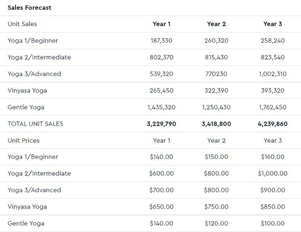Click the $120.00 Gentle Yoga price
The height and width of the screenshot is (232, 301).
(x=216, y=223)
